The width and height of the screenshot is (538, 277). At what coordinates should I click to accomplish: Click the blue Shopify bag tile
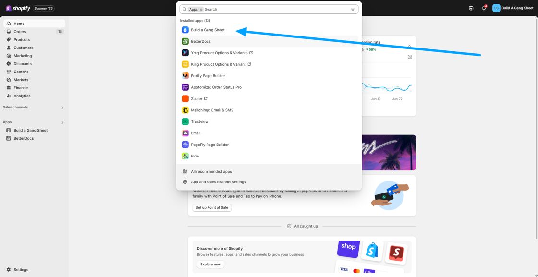[x=372, y=251]
